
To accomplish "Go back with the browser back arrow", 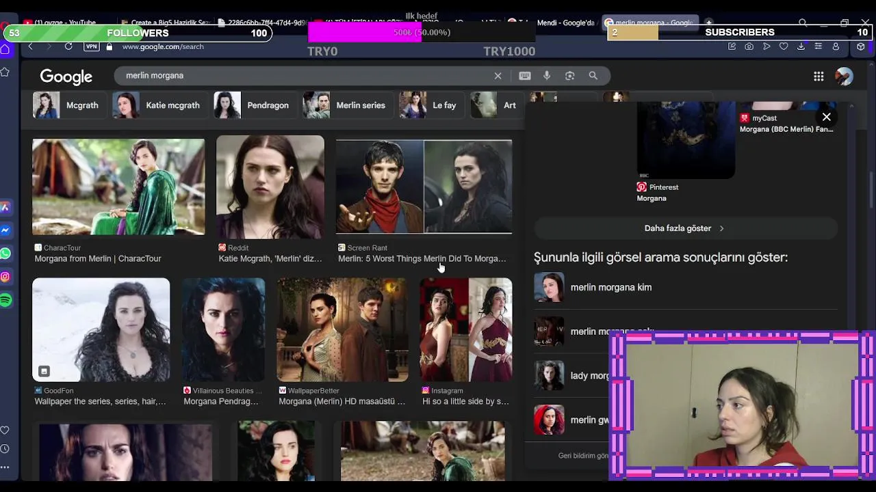I will pyautogui.click(x=30, y=46).
